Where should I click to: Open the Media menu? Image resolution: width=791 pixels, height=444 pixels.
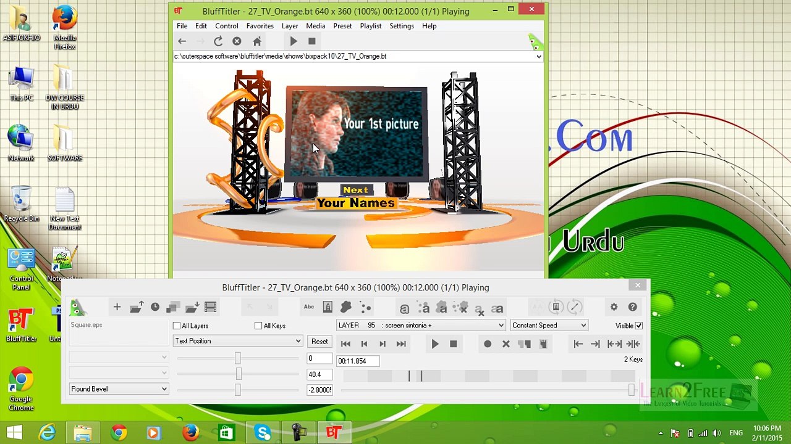click(x=315, y=26)
